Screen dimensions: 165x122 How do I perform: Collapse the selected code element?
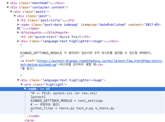(x=25, y=89)
